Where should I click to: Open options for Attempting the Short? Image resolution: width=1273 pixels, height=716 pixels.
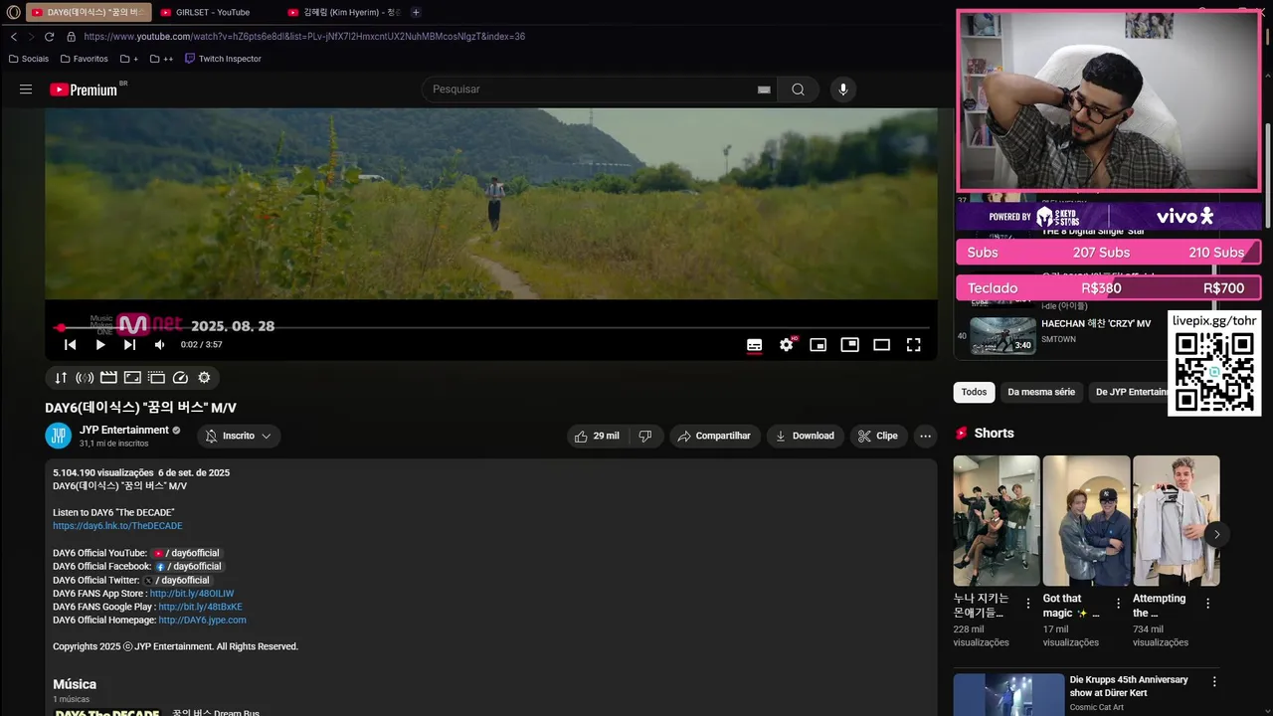tap(1207, 604)
